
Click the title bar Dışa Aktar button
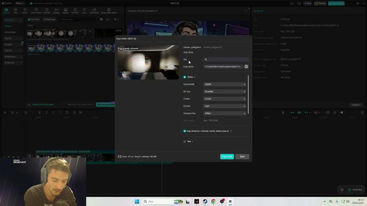point(336,3)
